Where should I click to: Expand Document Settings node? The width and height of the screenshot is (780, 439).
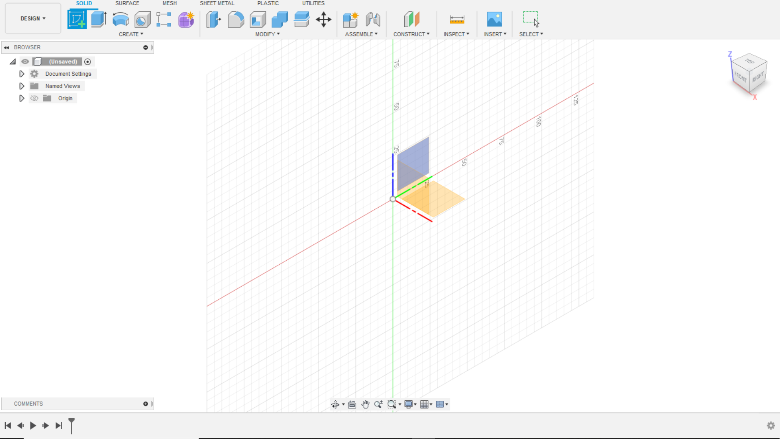pyautogui.click(x=22, y=74)
